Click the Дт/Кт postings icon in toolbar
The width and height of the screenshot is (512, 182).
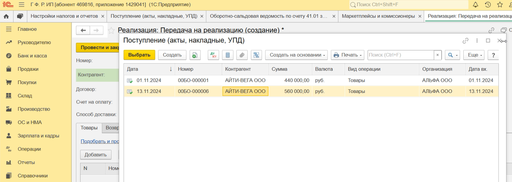pyautogui.click(x=213, y=55)
